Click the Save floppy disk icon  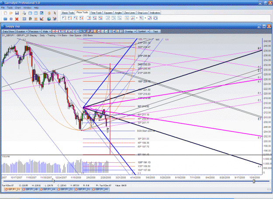[17, 13]
